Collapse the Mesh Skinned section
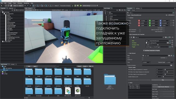The width and height of the screenshot is (176, 99). click(128, 53)
